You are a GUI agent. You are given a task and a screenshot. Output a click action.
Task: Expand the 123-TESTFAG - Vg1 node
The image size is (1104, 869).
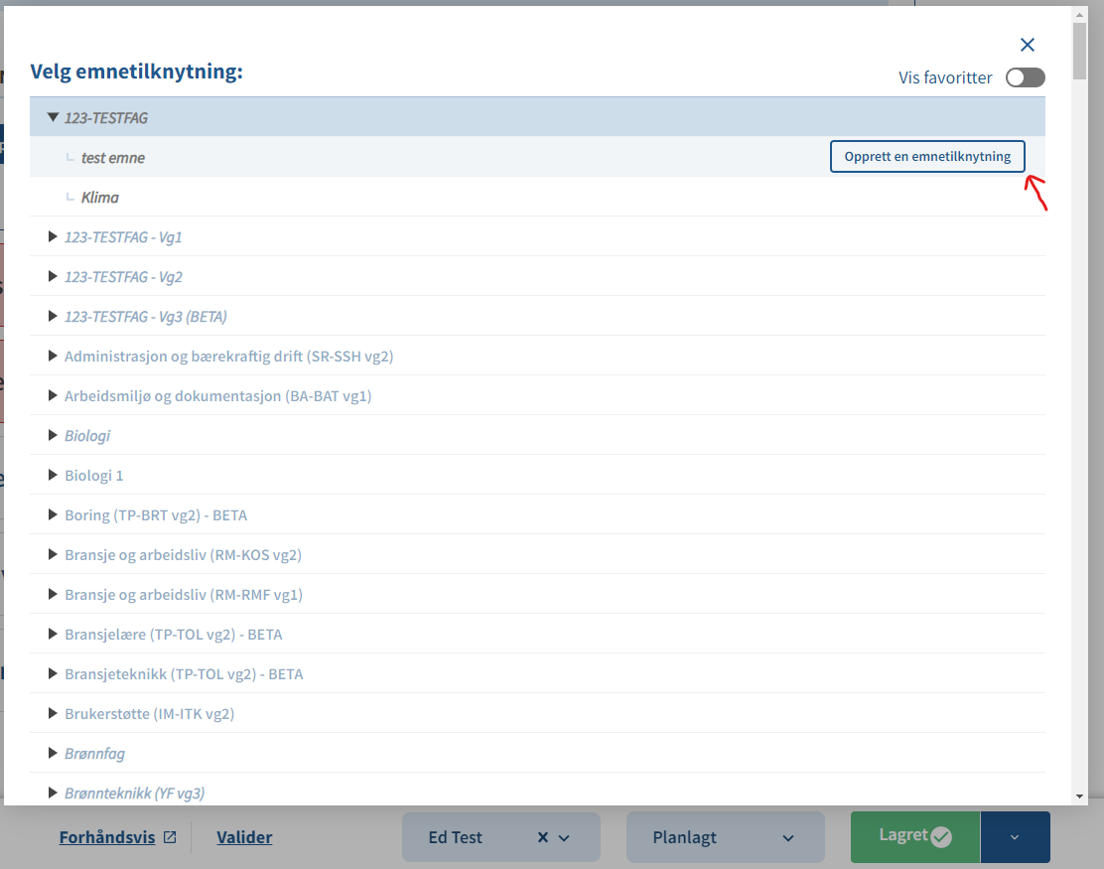[53, 236]
